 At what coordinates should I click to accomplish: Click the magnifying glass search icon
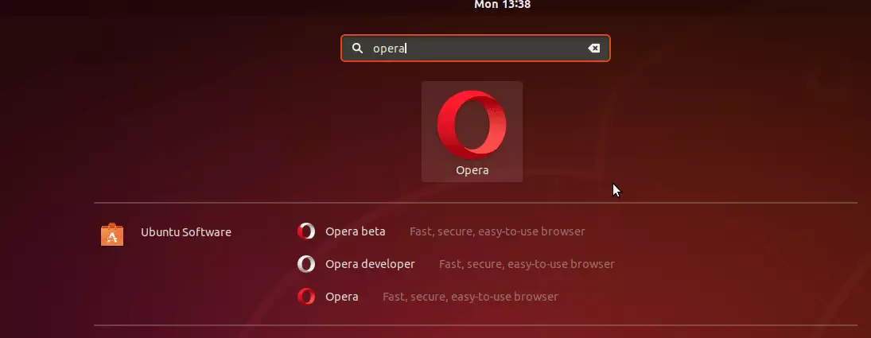tap(358, 49)
